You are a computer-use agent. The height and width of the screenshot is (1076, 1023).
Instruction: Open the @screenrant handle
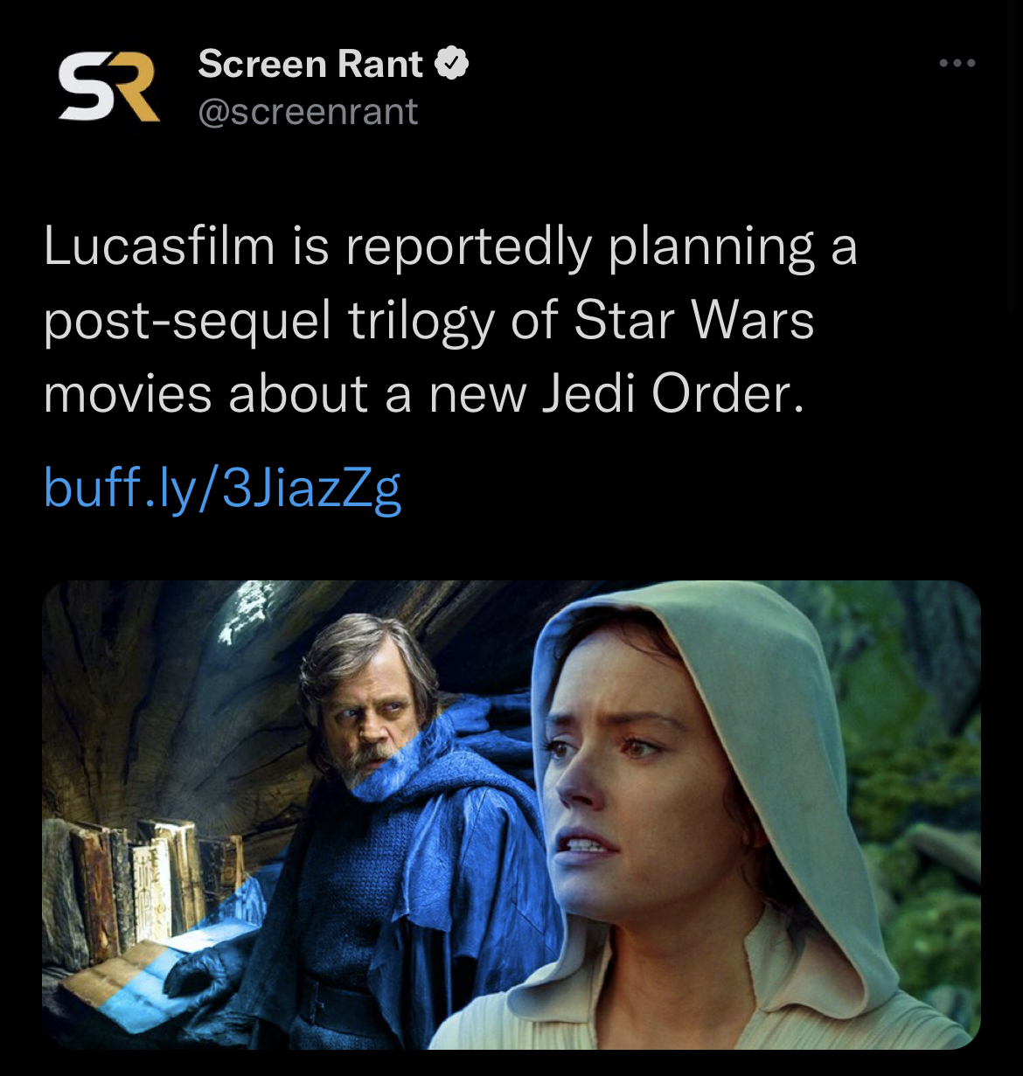pos(308,112)
